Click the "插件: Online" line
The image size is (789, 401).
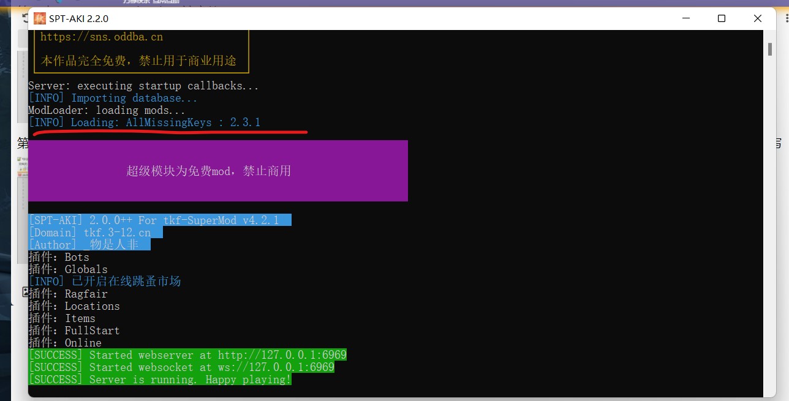click(x=65, y=343)
